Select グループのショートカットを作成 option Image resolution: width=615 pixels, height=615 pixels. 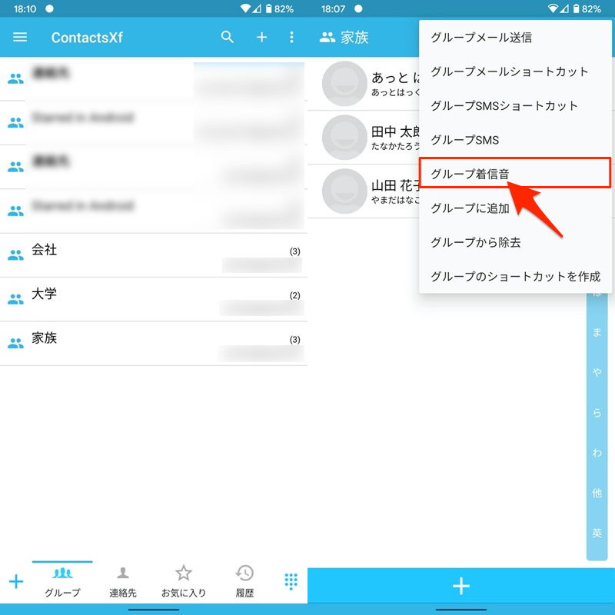point(514,276)
